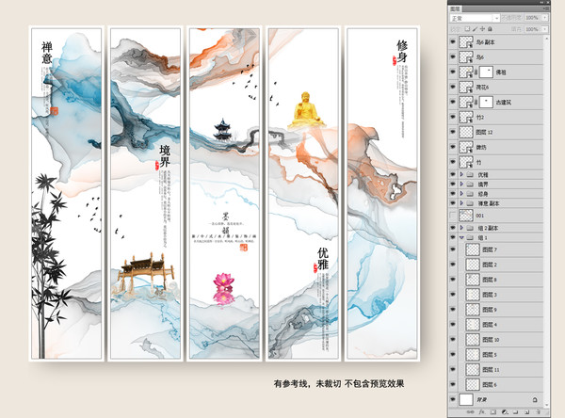Select the 古建筑 layer mask thumbnail
The height and width of the screenshot is (418, 565).
point(486,103)
